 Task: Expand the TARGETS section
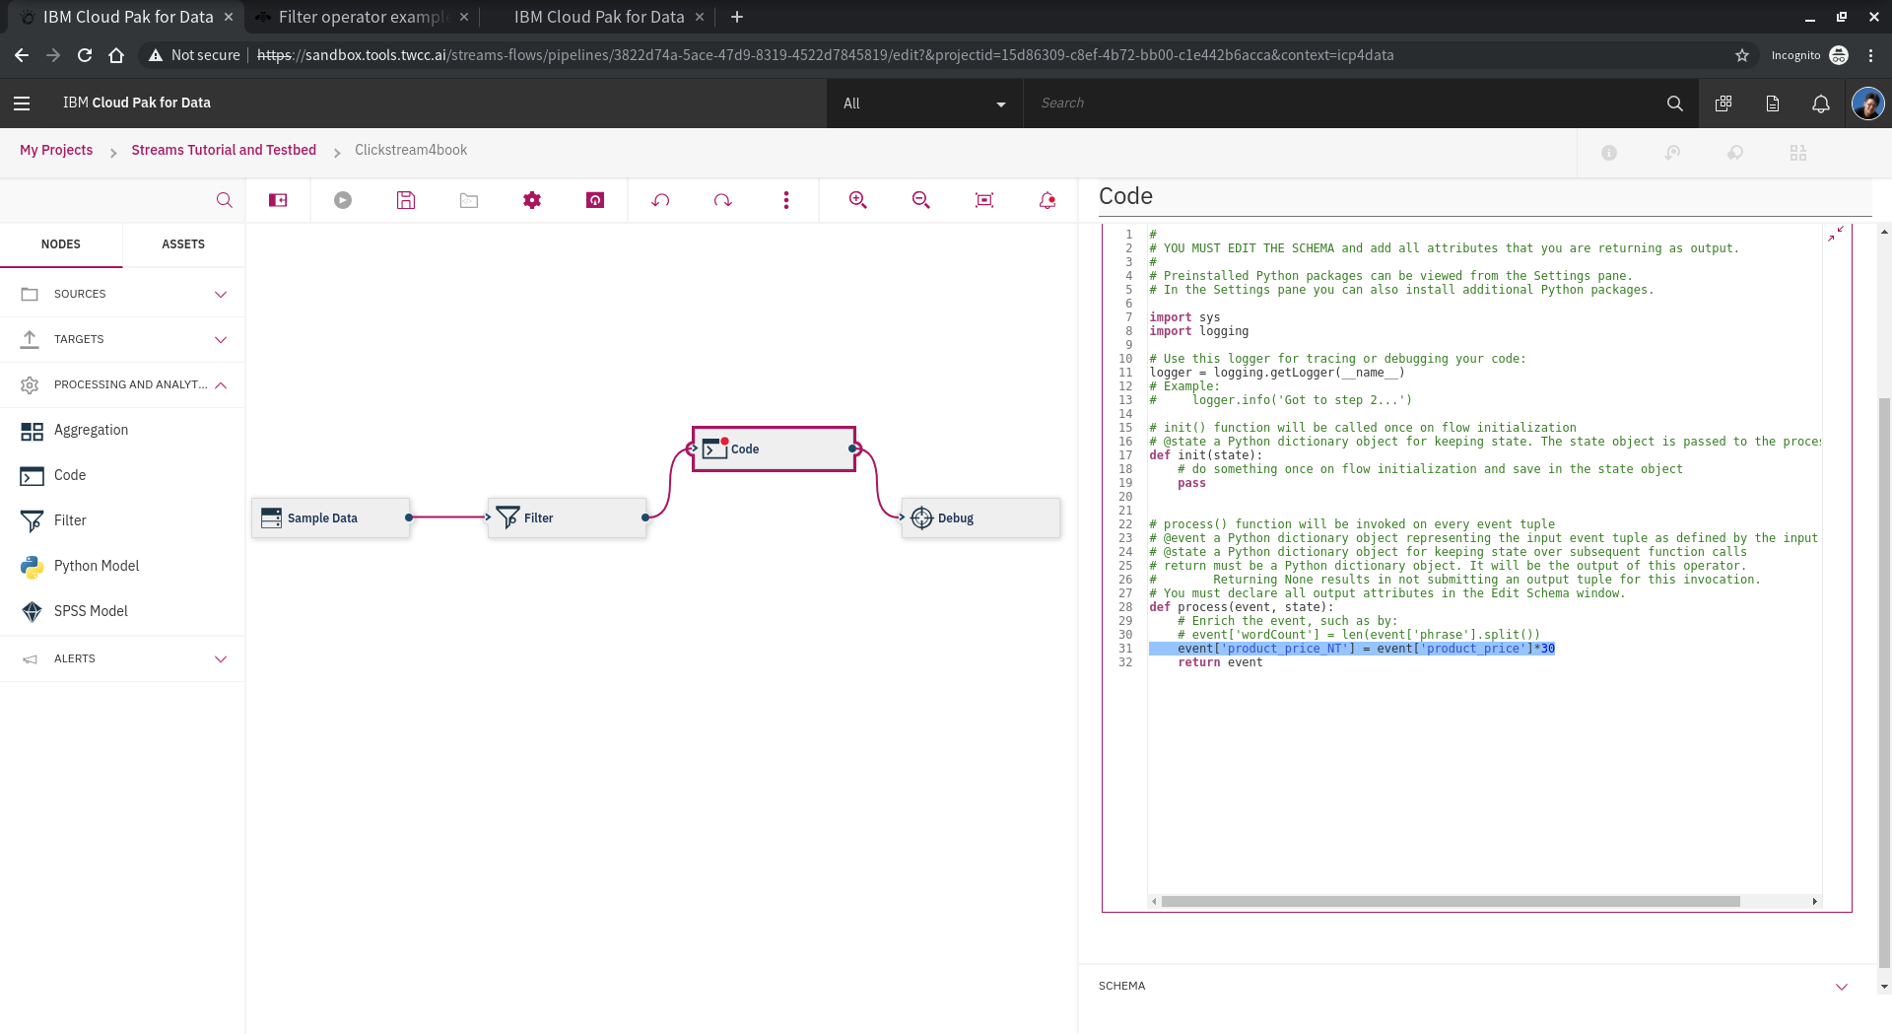122,339
